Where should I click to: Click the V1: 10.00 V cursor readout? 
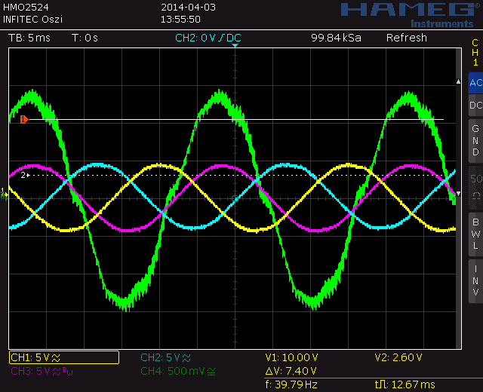coord(291,357)
